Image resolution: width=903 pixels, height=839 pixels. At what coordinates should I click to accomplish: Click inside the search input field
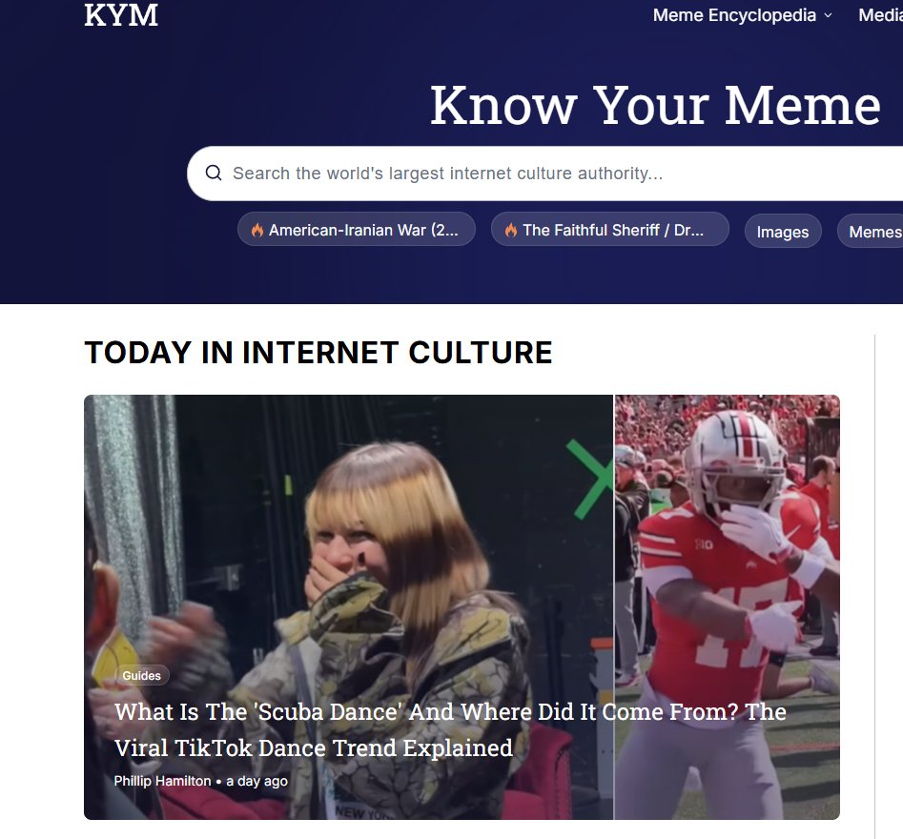pos(477,173)
